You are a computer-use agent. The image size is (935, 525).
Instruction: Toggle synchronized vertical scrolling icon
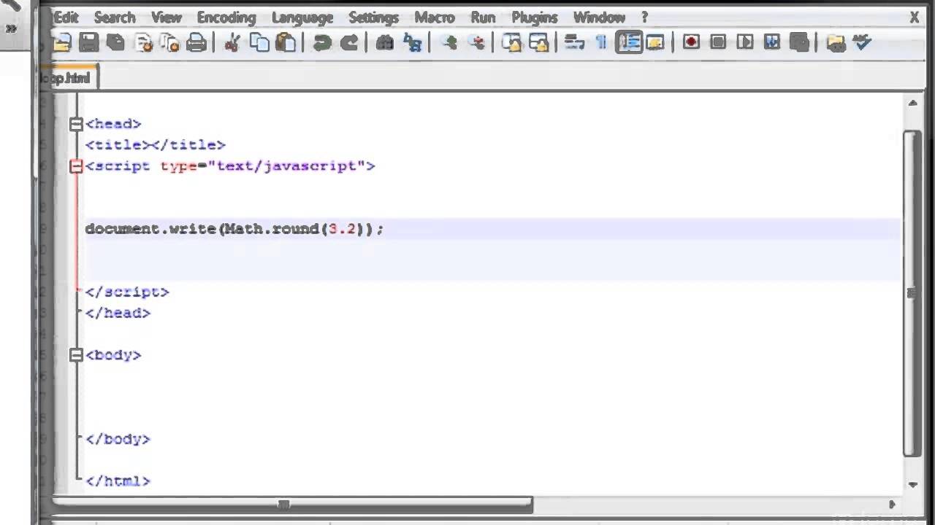pos(511,42)
